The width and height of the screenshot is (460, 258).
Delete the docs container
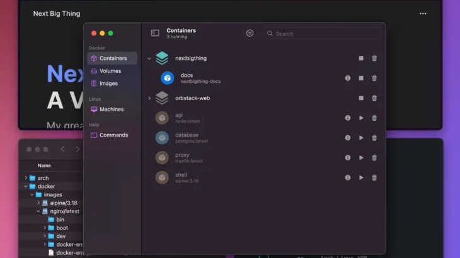374,78
